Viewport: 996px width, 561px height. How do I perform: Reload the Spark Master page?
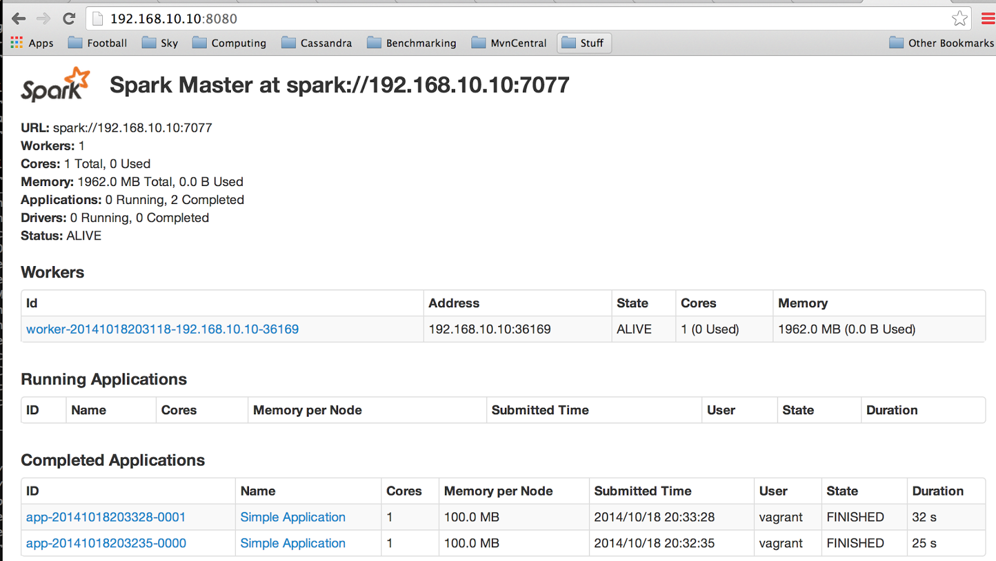pos(69,19)
